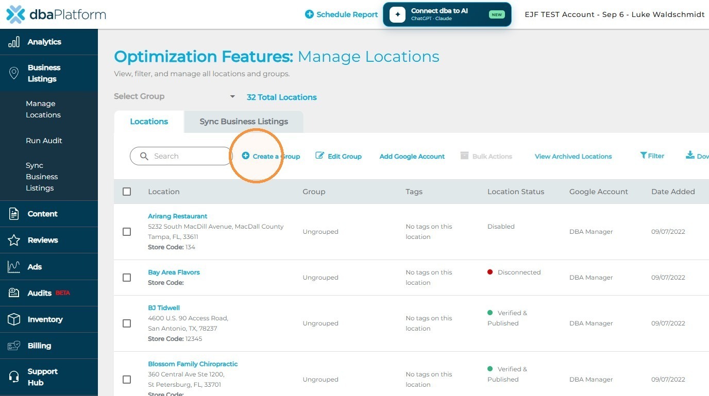
Task: Click the Search input field
Action: coord(181,156)
